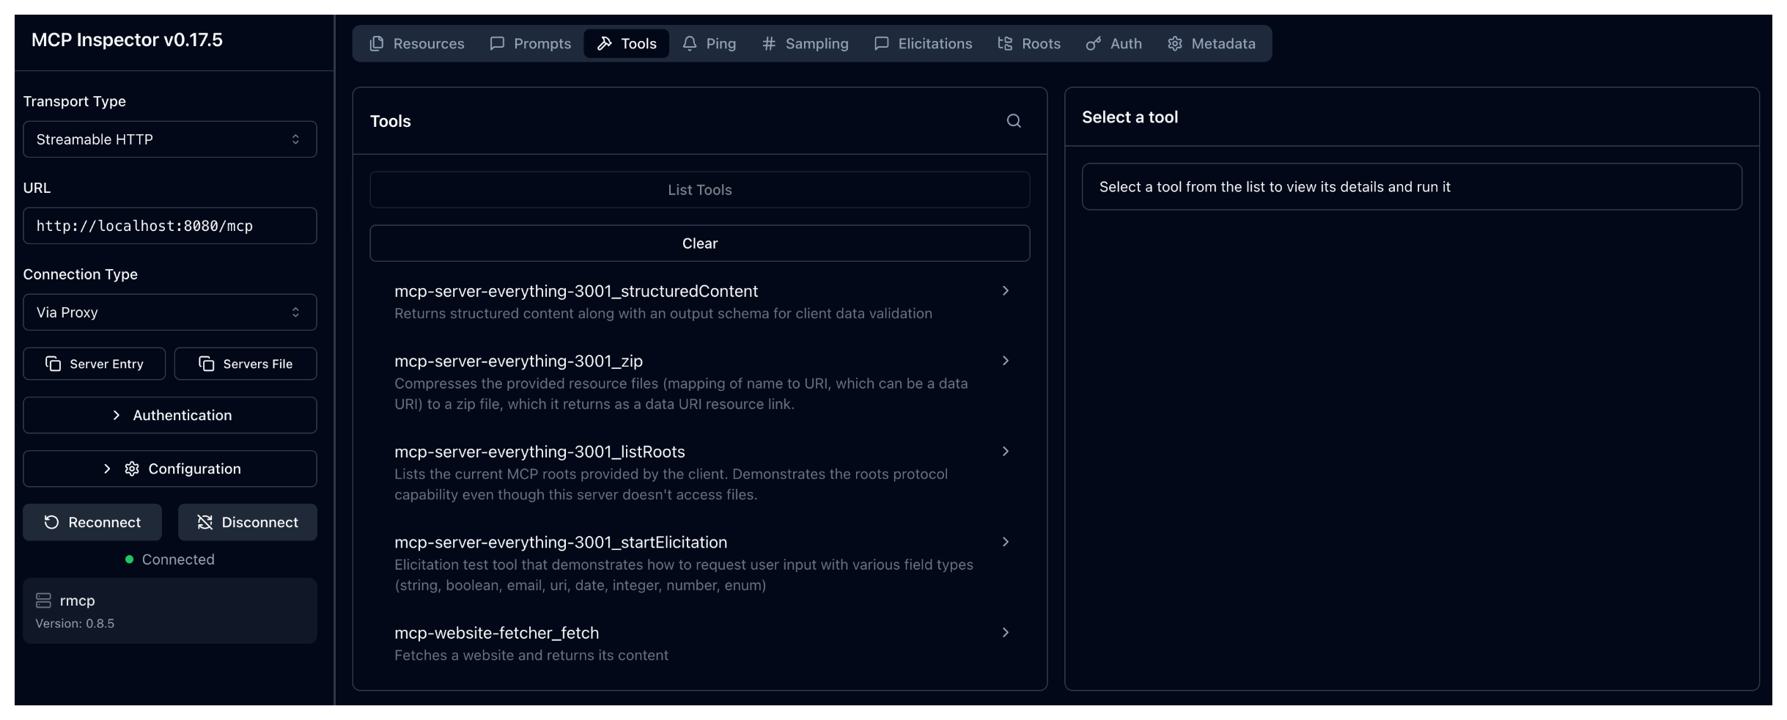Screen dimensions: 1787x720
Task: Expand the Configuration section chevron
Action: [107, 469]
